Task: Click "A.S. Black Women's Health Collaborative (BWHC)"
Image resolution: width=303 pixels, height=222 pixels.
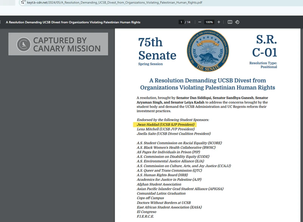Action: (176, 147)
